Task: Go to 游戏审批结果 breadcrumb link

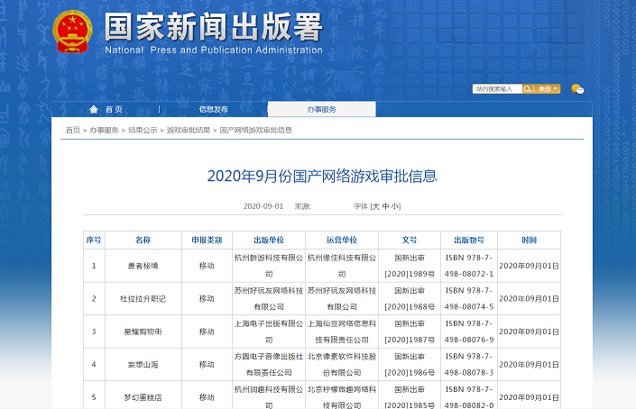Action: [188, 130]
